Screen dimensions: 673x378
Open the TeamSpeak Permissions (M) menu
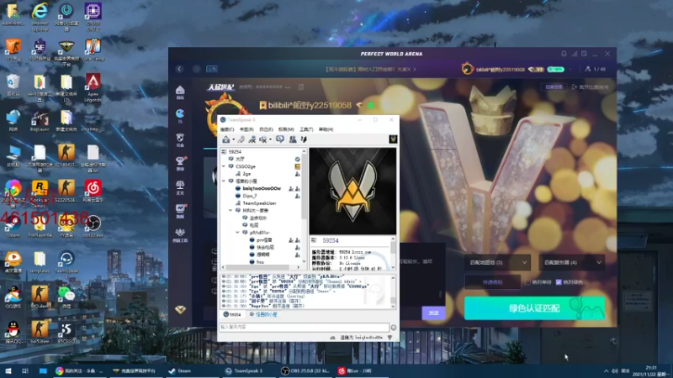tap(286, 129)
